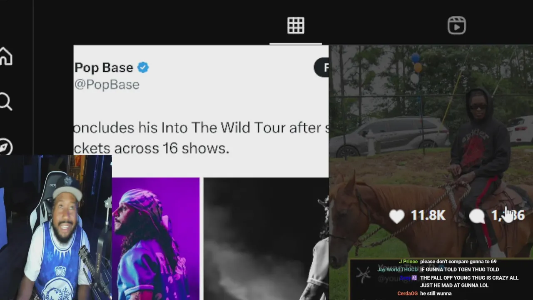533x300 pixels.
Task: Go to Home via the sidebar house icon
Action: tap(6, 56)
